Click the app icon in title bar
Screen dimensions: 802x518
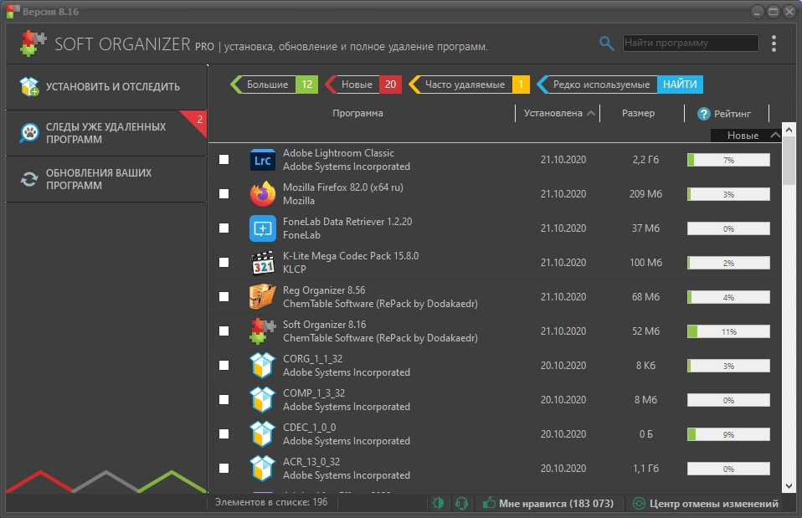coord(13,11)
